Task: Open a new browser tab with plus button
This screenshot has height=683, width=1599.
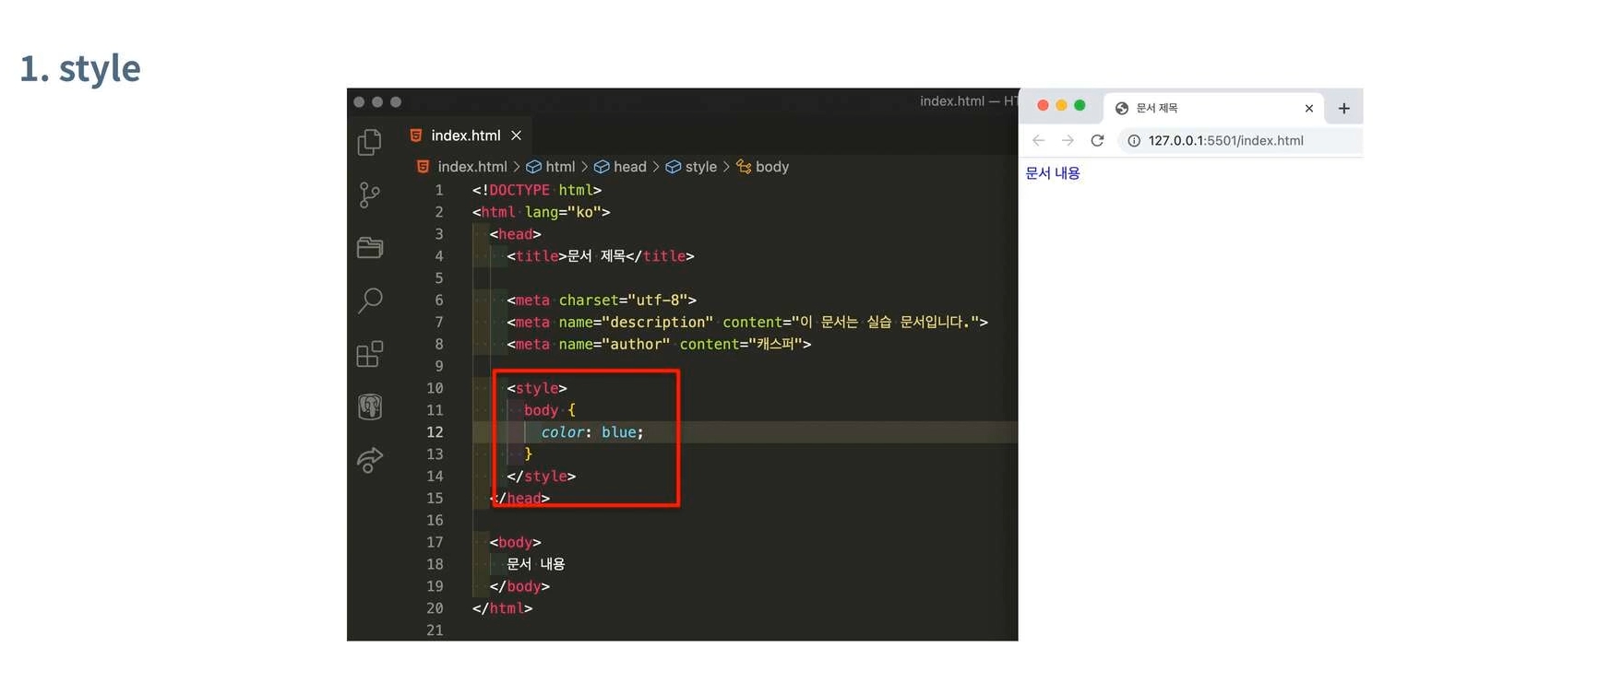Action: tap(1344, 108)
